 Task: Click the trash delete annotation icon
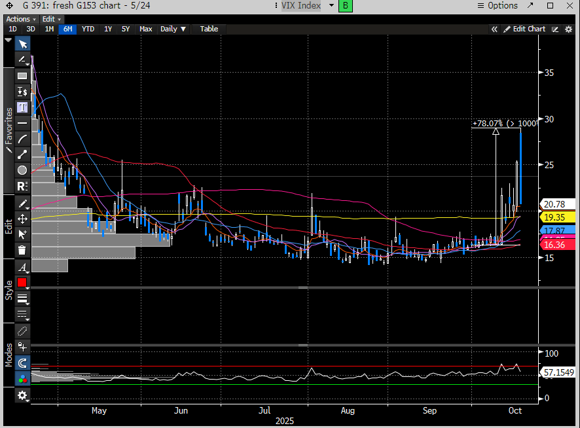[22, 250]
